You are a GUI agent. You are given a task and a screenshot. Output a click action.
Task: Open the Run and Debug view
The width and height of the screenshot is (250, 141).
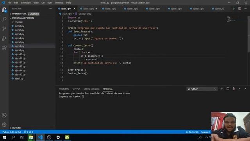pos(4,38)
